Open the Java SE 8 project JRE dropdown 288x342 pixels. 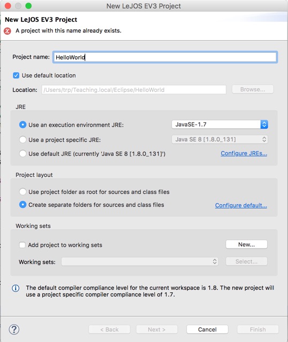point(220,139)
